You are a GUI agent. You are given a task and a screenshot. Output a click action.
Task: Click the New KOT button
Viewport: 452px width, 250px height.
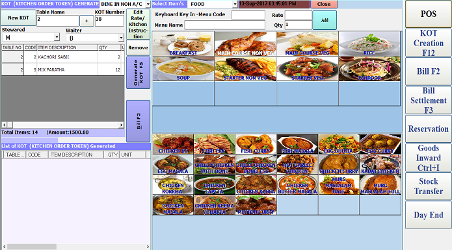[x=18, y=18]
